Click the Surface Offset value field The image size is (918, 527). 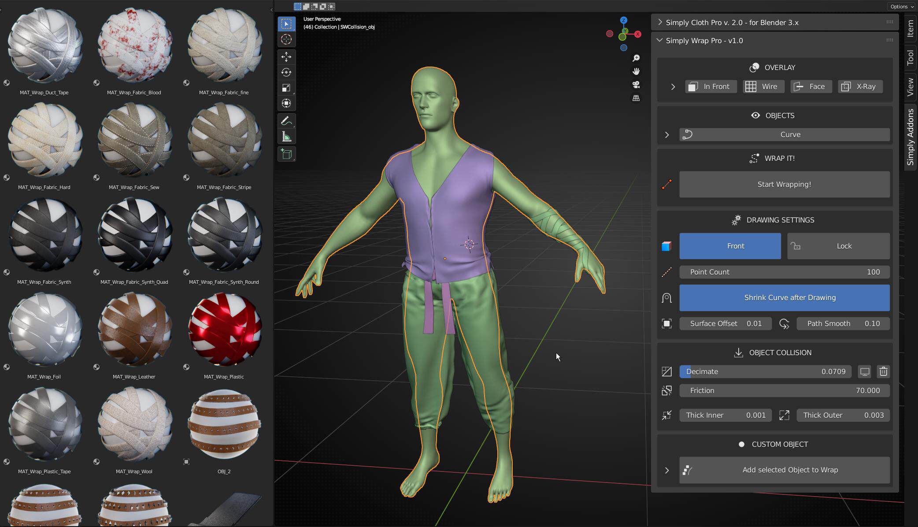point(726,323)
